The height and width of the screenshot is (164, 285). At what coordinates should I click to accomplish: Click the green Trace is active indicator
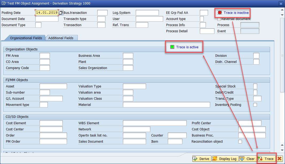pos(172,47)
